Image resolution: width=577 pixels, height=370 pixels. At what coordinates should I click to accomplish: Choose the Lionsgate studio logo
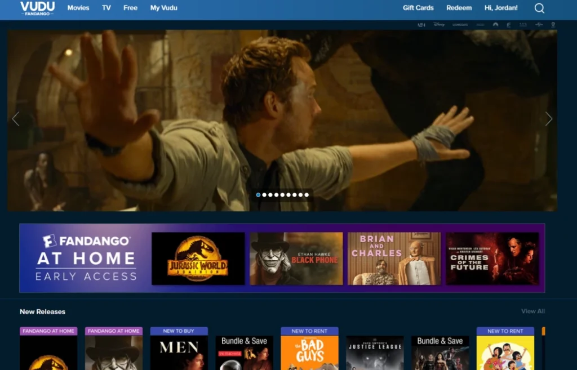[x=460, y=24]
